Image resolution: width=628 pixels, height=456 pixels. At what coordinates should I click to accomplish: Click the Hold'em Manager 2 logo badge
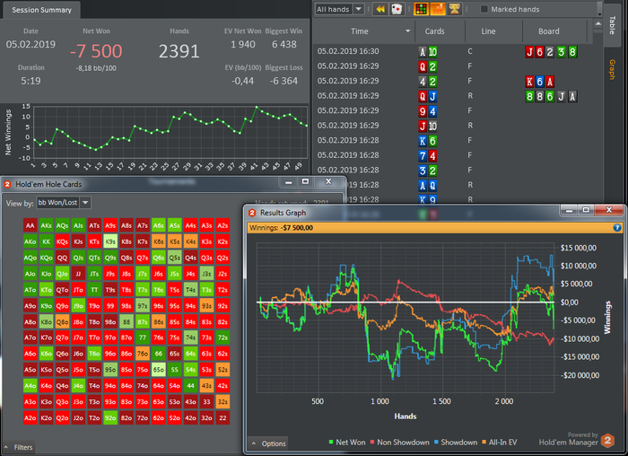(608, 441)
